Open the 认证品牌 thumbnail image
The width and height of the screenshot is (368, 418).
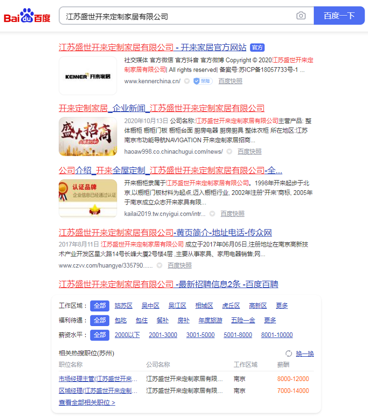click(88, 199)
